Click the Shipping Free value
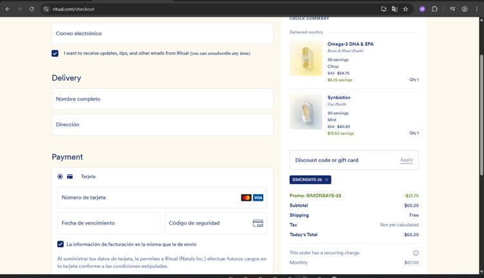The width and height of the screenshot is (484, 278). point(414,215)
